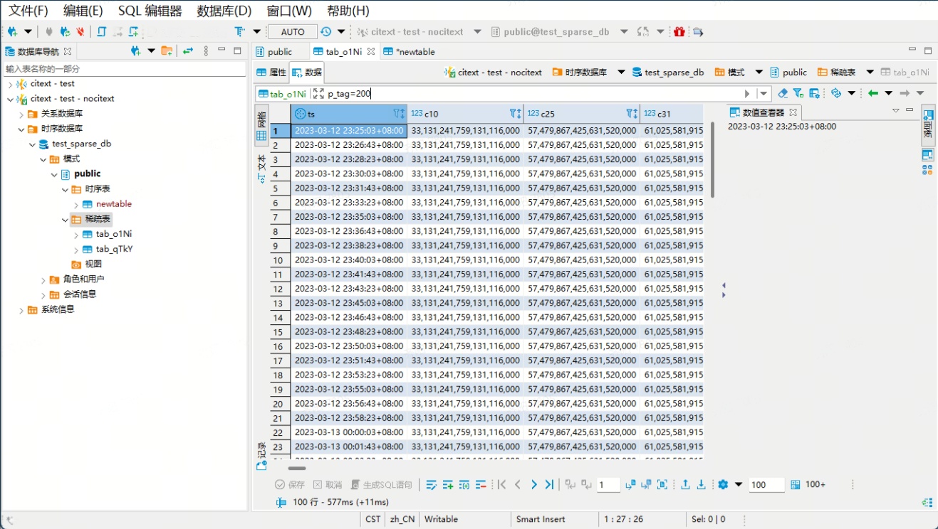Toggle the 面板 panels side button
The image size is (938, 529).
coord(928,125)
